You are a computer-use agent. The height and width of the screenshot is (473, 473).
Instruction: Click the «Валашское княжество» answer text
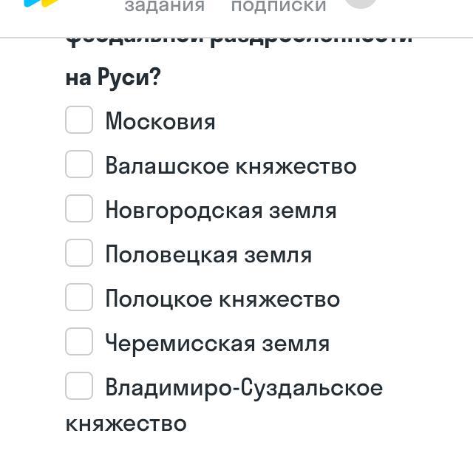tap(231, 166)
